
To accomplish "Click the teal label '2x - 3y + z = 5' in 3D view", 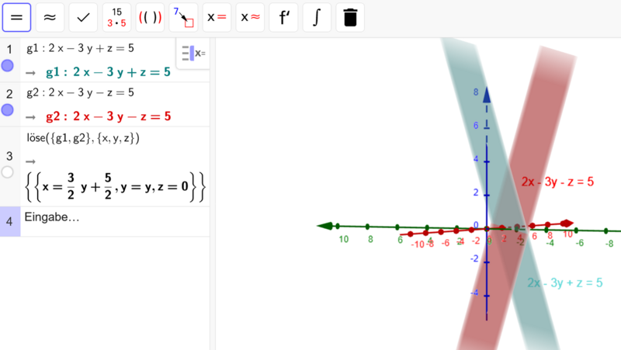I will pyautogui.click(x=565, y=282).
